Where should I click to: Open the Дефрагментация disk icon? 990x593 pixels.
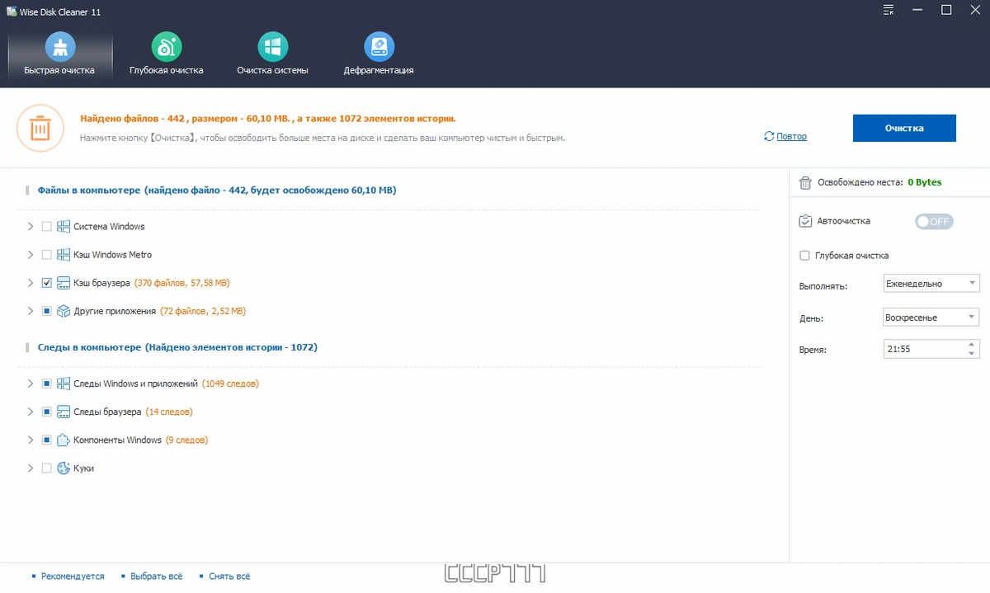[x=379, y=46]
